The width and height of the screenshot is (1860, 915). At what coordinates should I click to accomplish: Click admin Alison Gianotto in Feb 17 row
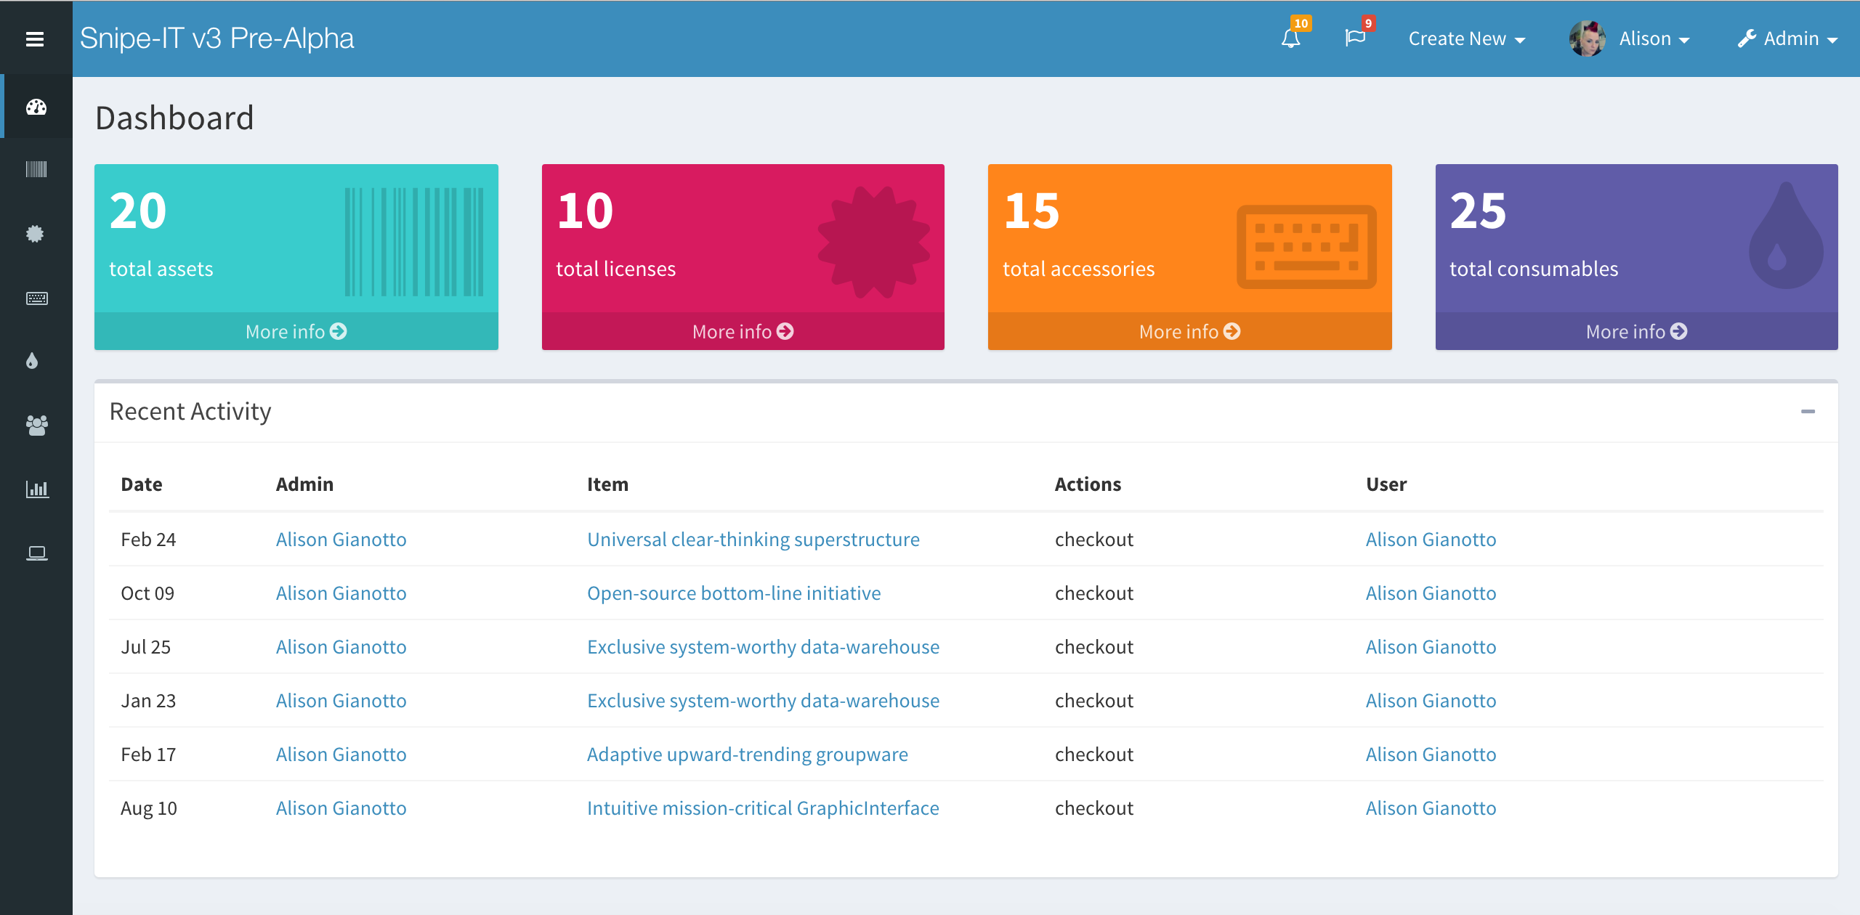(x=341, y=755)
